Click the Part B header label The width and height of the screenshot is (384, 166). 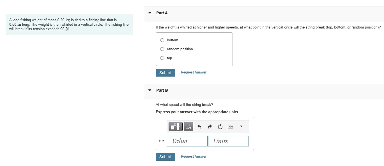coord(162,90)
